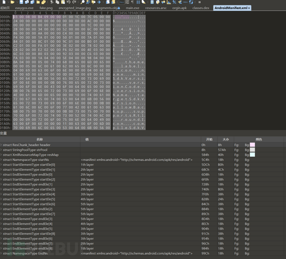Click the 值 column header
The height and width of the screenshot is (259, 286).
141,139
